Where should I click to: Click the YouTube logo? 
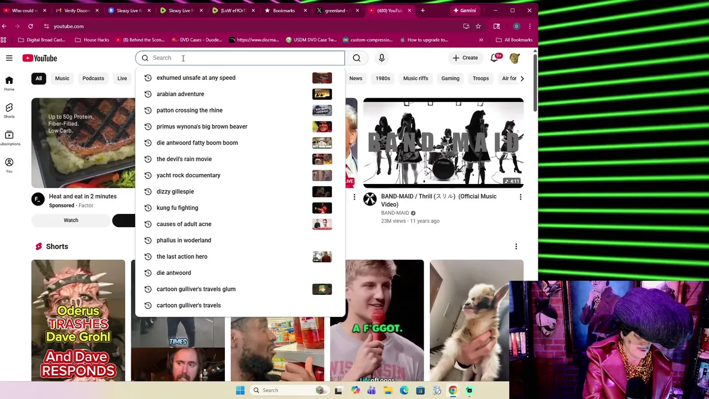(x=39, y=58)
